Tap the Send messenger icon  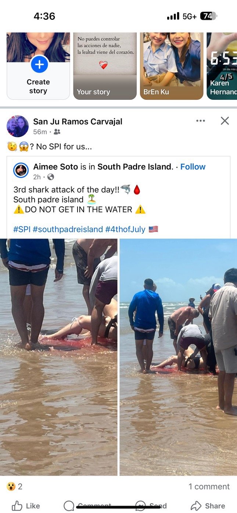click(x=140, y=506)
